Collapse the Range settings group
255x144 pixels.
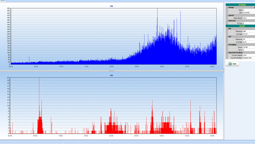(227, 7)
